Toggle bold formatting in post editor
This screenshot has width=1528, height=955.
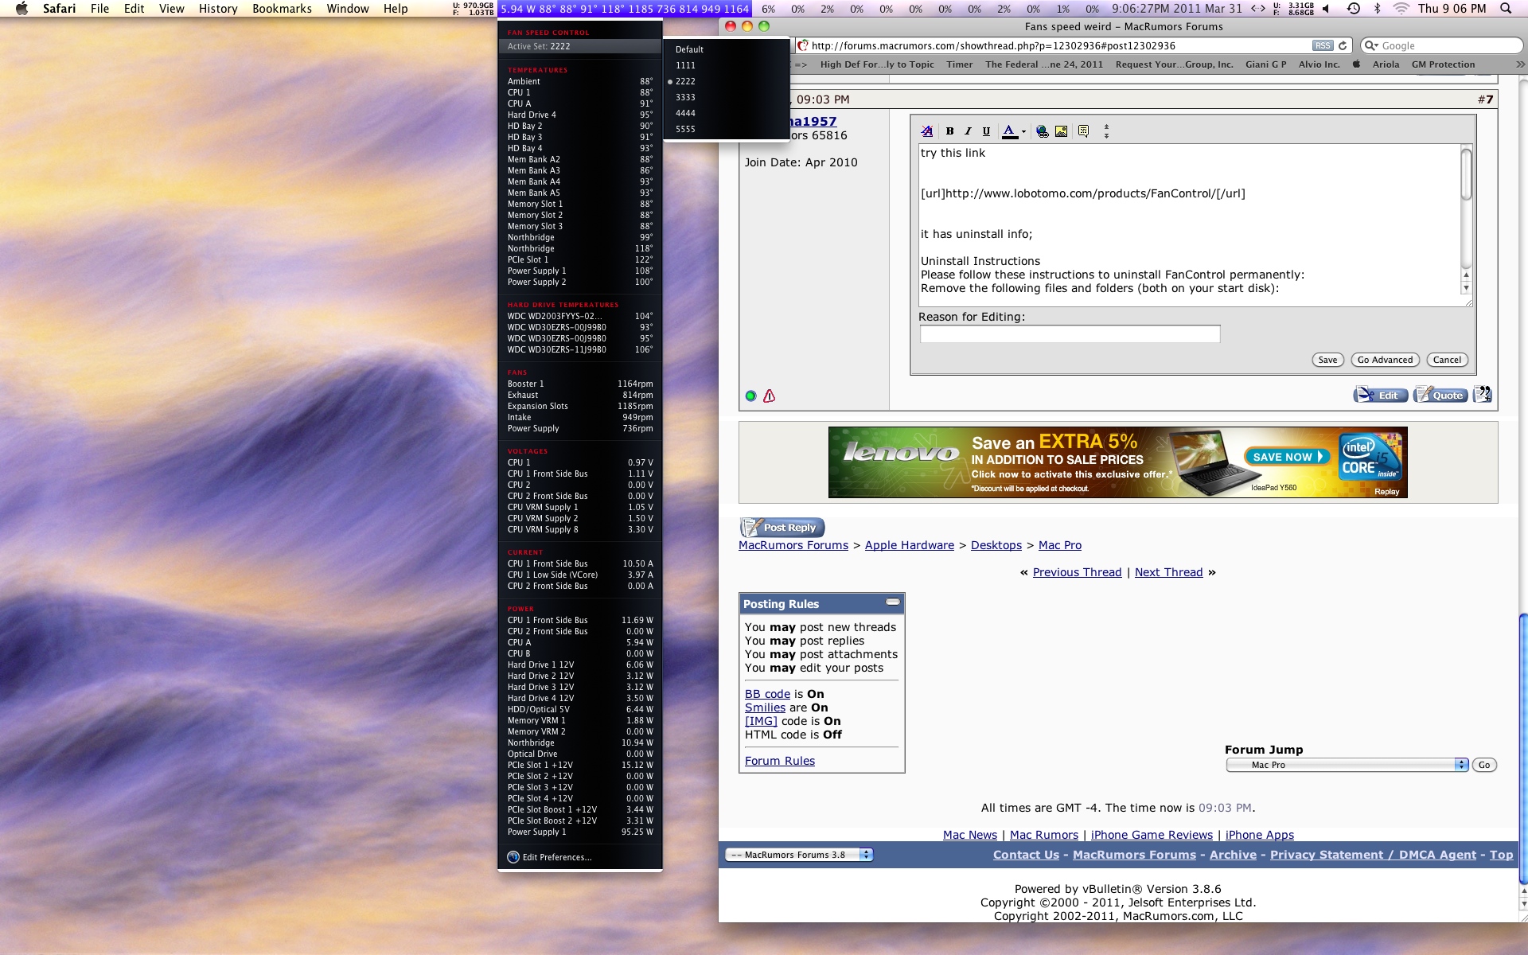click(x=949, y=131)
